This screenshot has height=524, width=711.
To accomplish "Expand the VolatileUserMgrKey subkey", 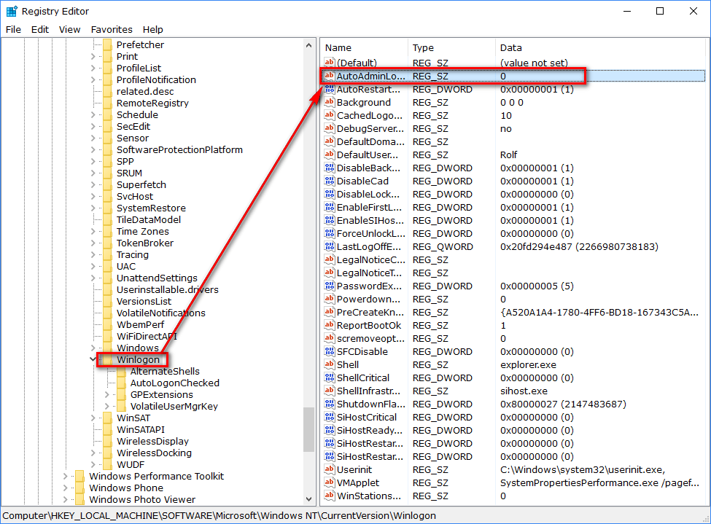I will coord(107,406).
